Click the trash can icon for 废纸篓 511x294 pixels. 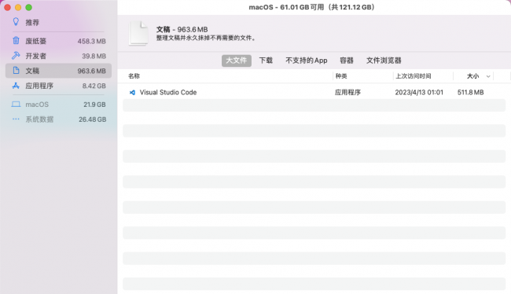pos(16,40)
